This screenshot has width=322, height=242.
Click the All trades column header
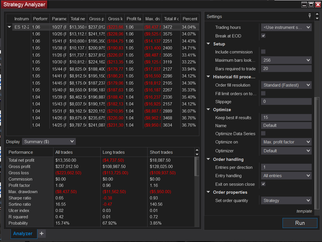[77, 152]
